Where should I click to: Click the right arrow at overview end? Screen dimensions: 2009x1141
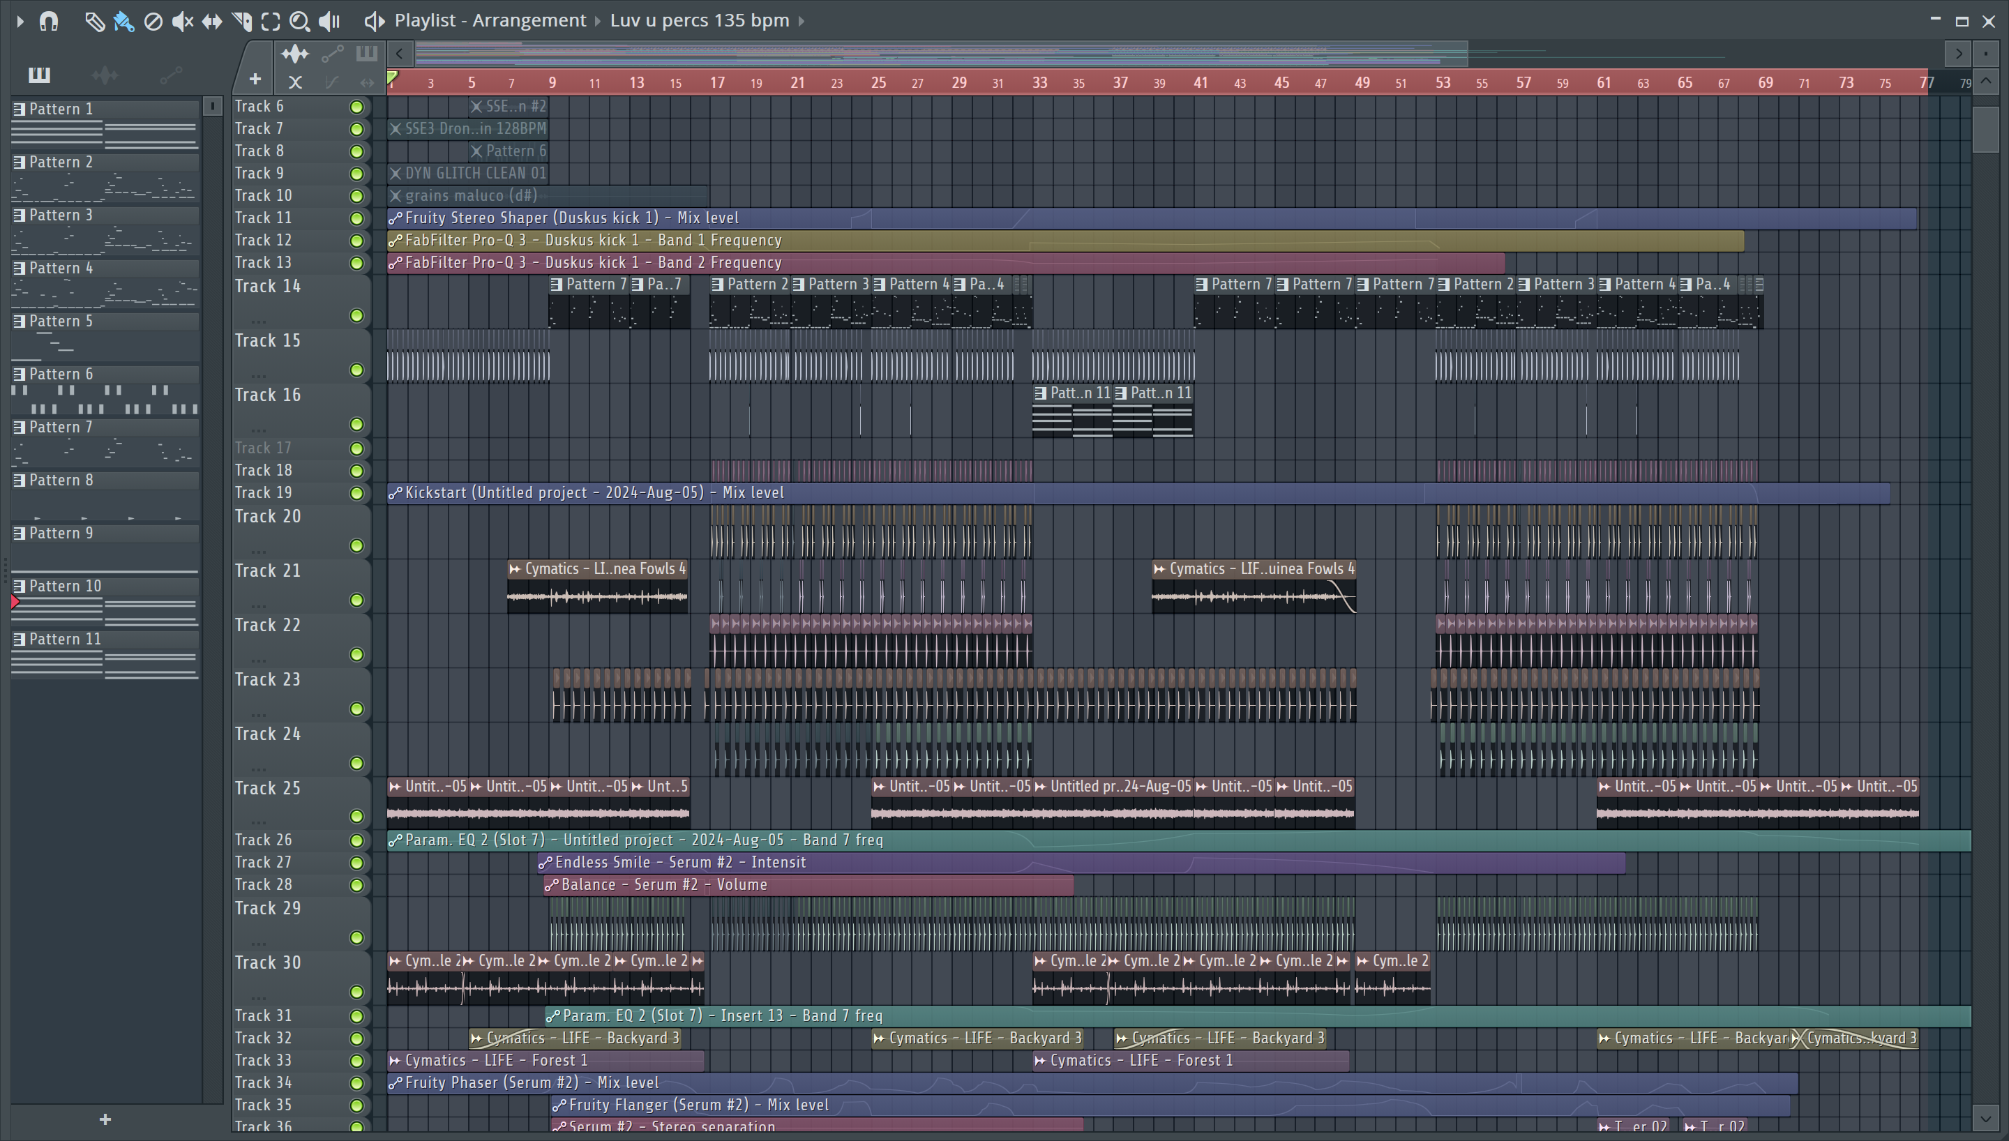pyautogui.click(x=1959, y=53)
